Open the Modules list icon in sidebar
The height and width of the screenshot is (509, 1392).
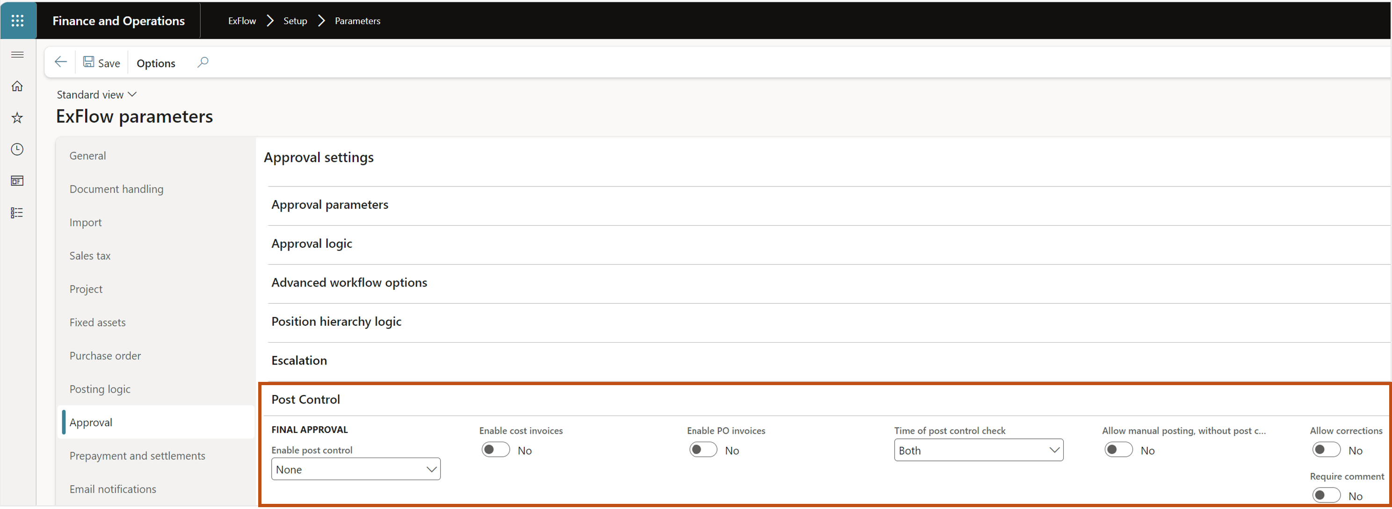[x=17, y=213]
